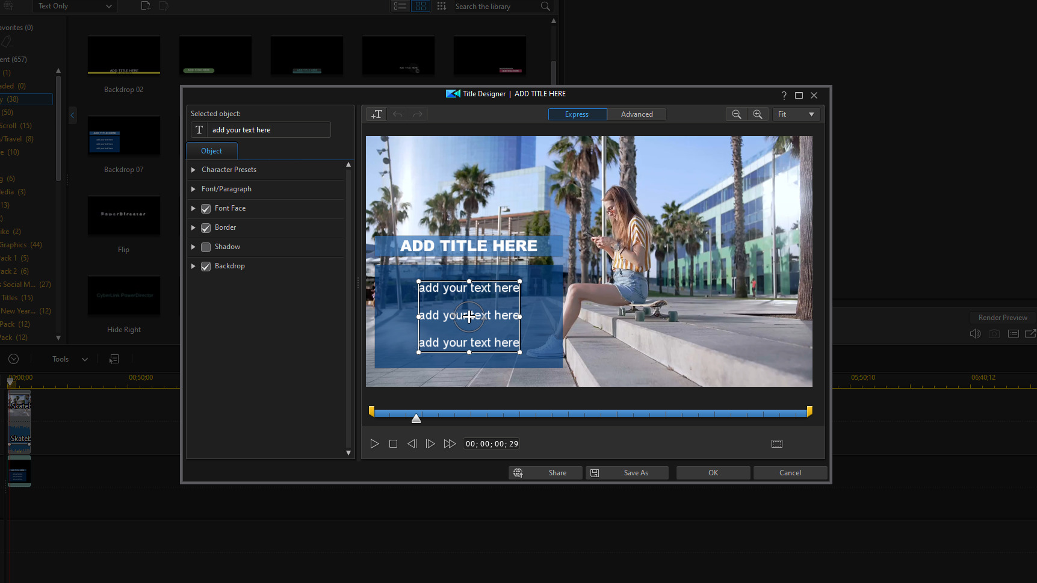The height and width of the screenshot is (583, 1037).
Task: Click the preview timeline playhead marker
Action: tap(416, 418)
